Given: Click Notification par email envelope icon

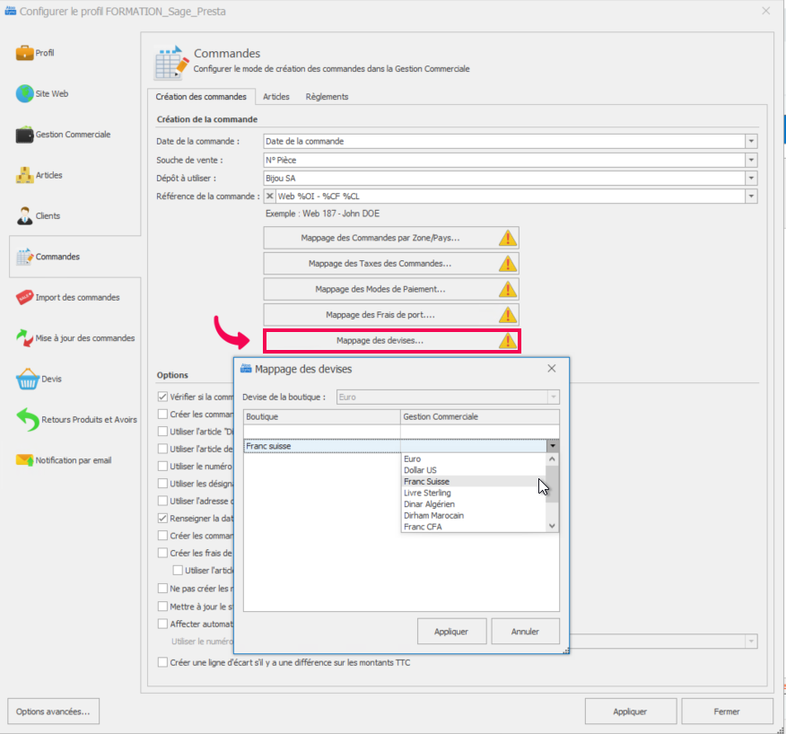Looking at the screenshot, I should point(24,460).
